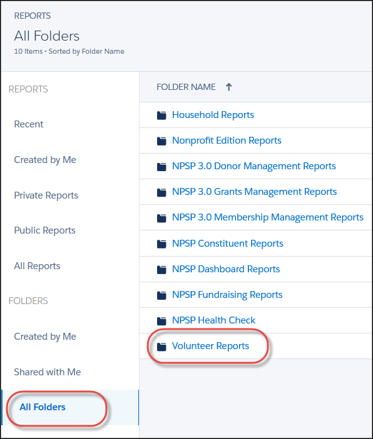
Task: Select Created by Me under Folders
Action: [x=45, y=337]
